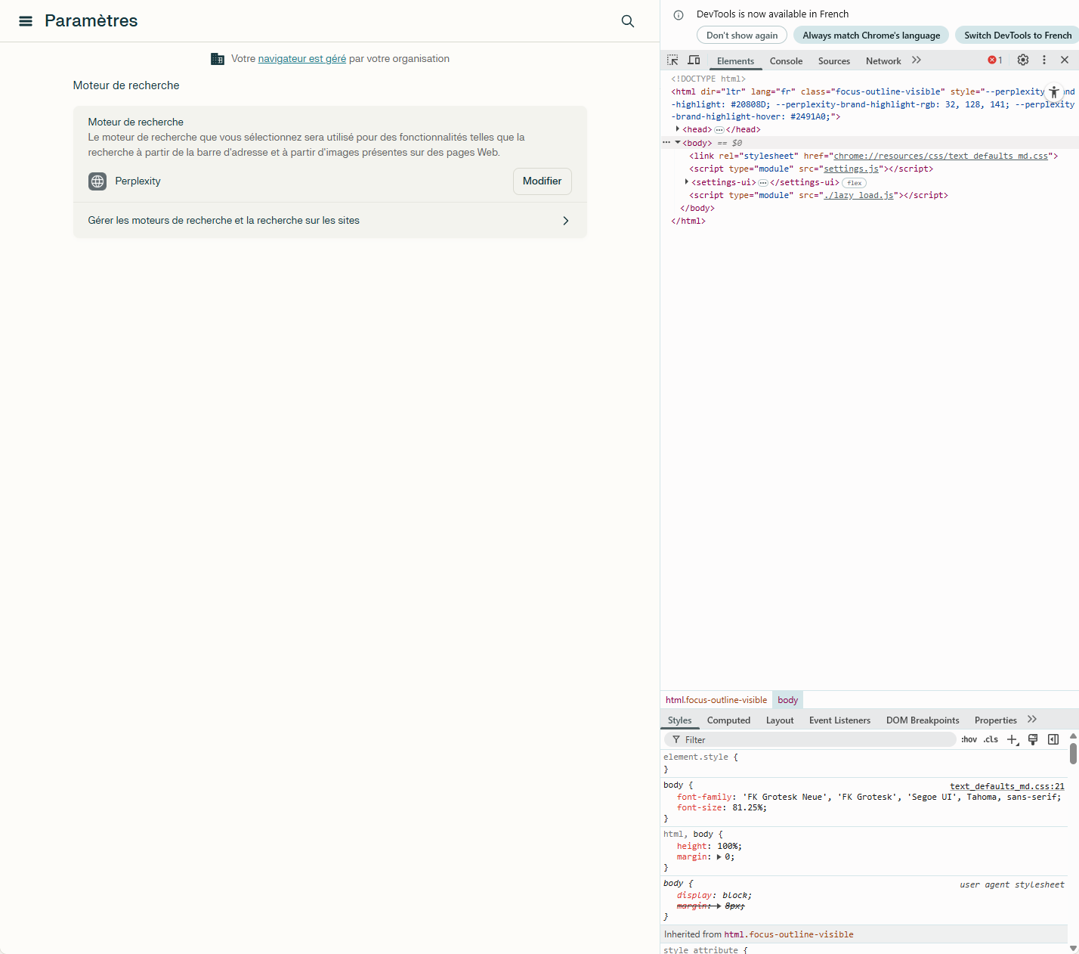Expand the head element in DOM tree

[678, 129]
